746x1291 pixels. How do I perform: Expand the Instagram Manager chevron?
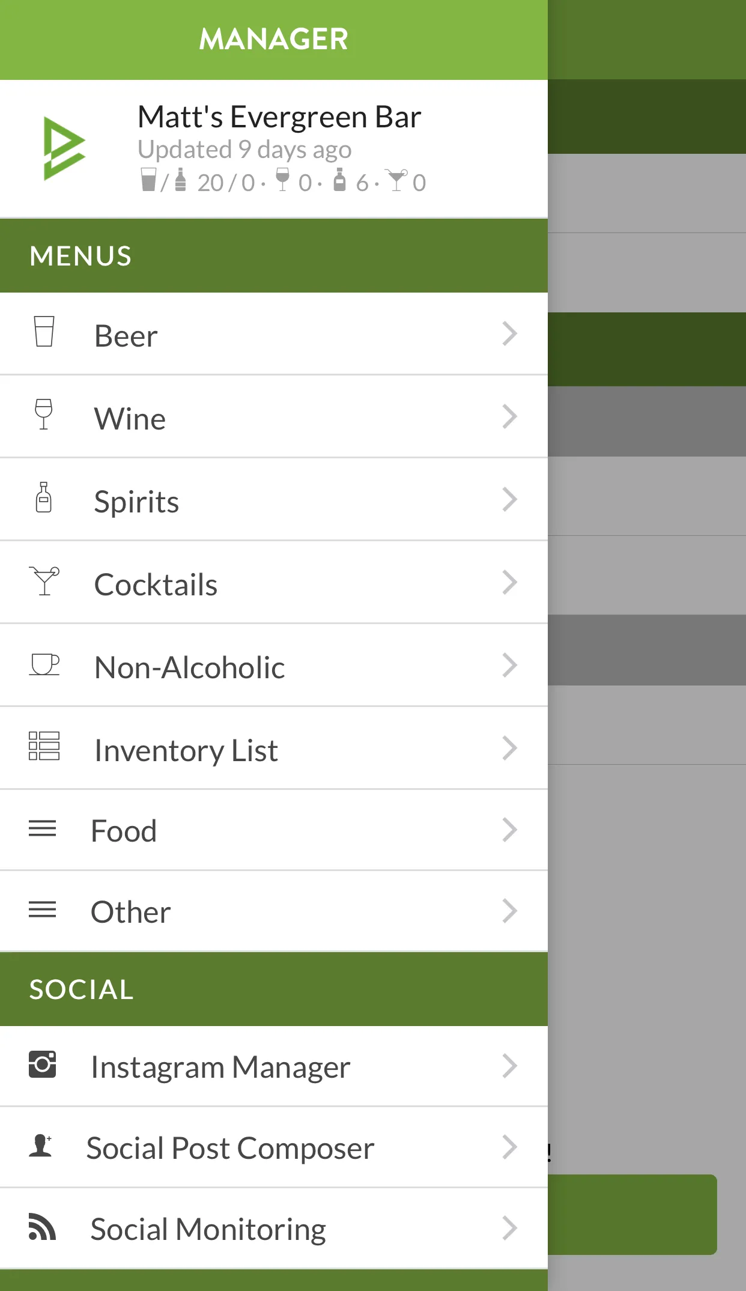point(509,1066)
